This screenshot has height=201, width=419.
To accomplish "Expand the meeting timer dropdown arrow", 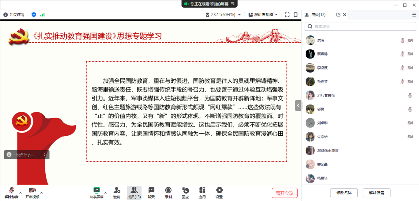I will coord(240,15).
